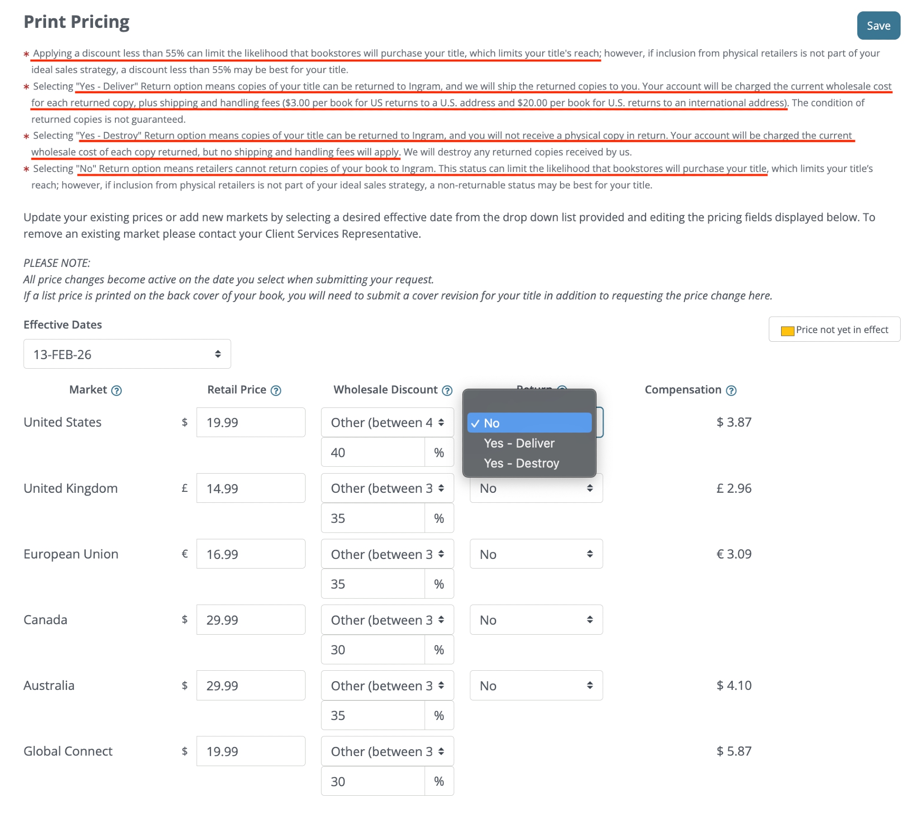Open United States wholesale discount dropdown
912x814 pixels.
pos(387,423)
